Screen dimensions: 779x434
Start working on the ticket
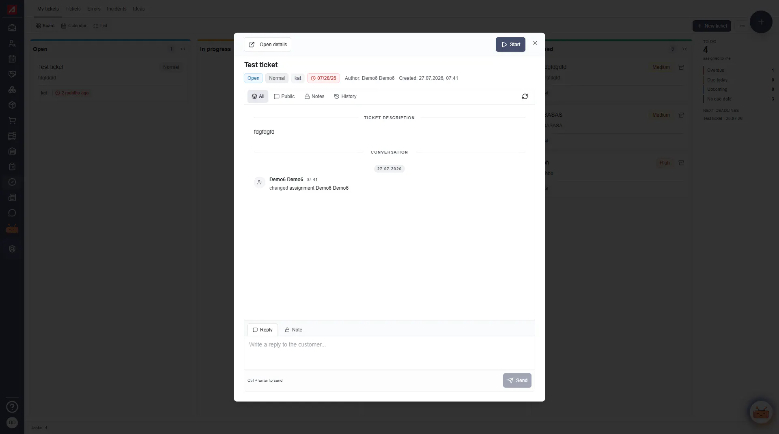pos(510,45)
